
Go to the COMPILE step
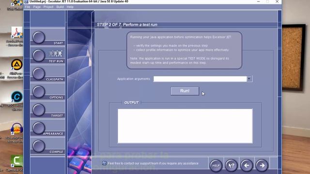[39, 146]
